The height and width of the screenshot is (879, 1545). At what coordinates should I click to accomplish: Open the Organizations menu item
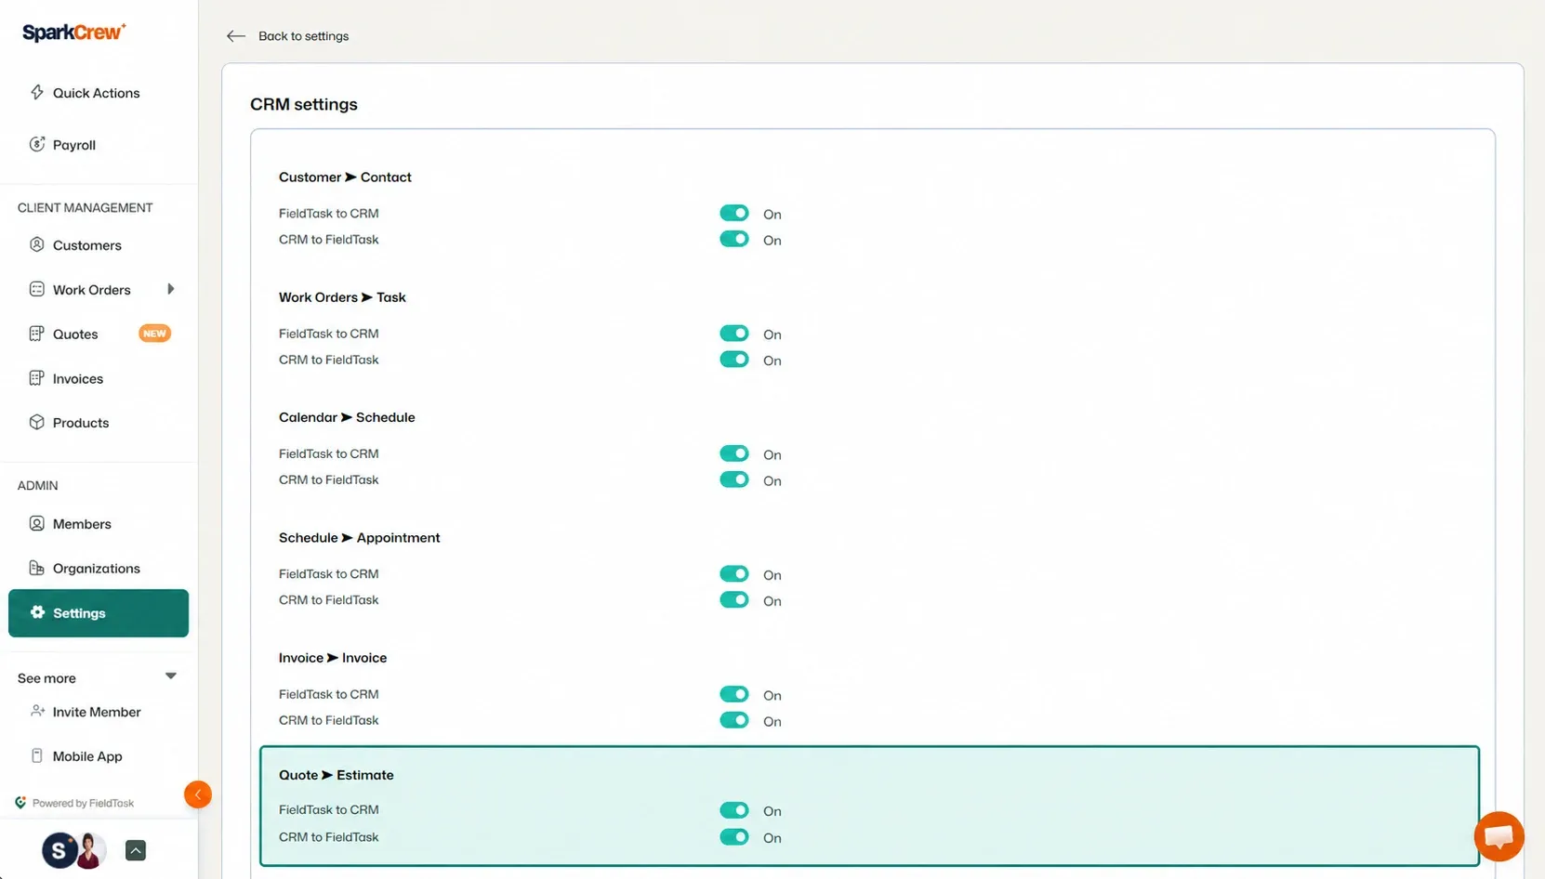98,568
